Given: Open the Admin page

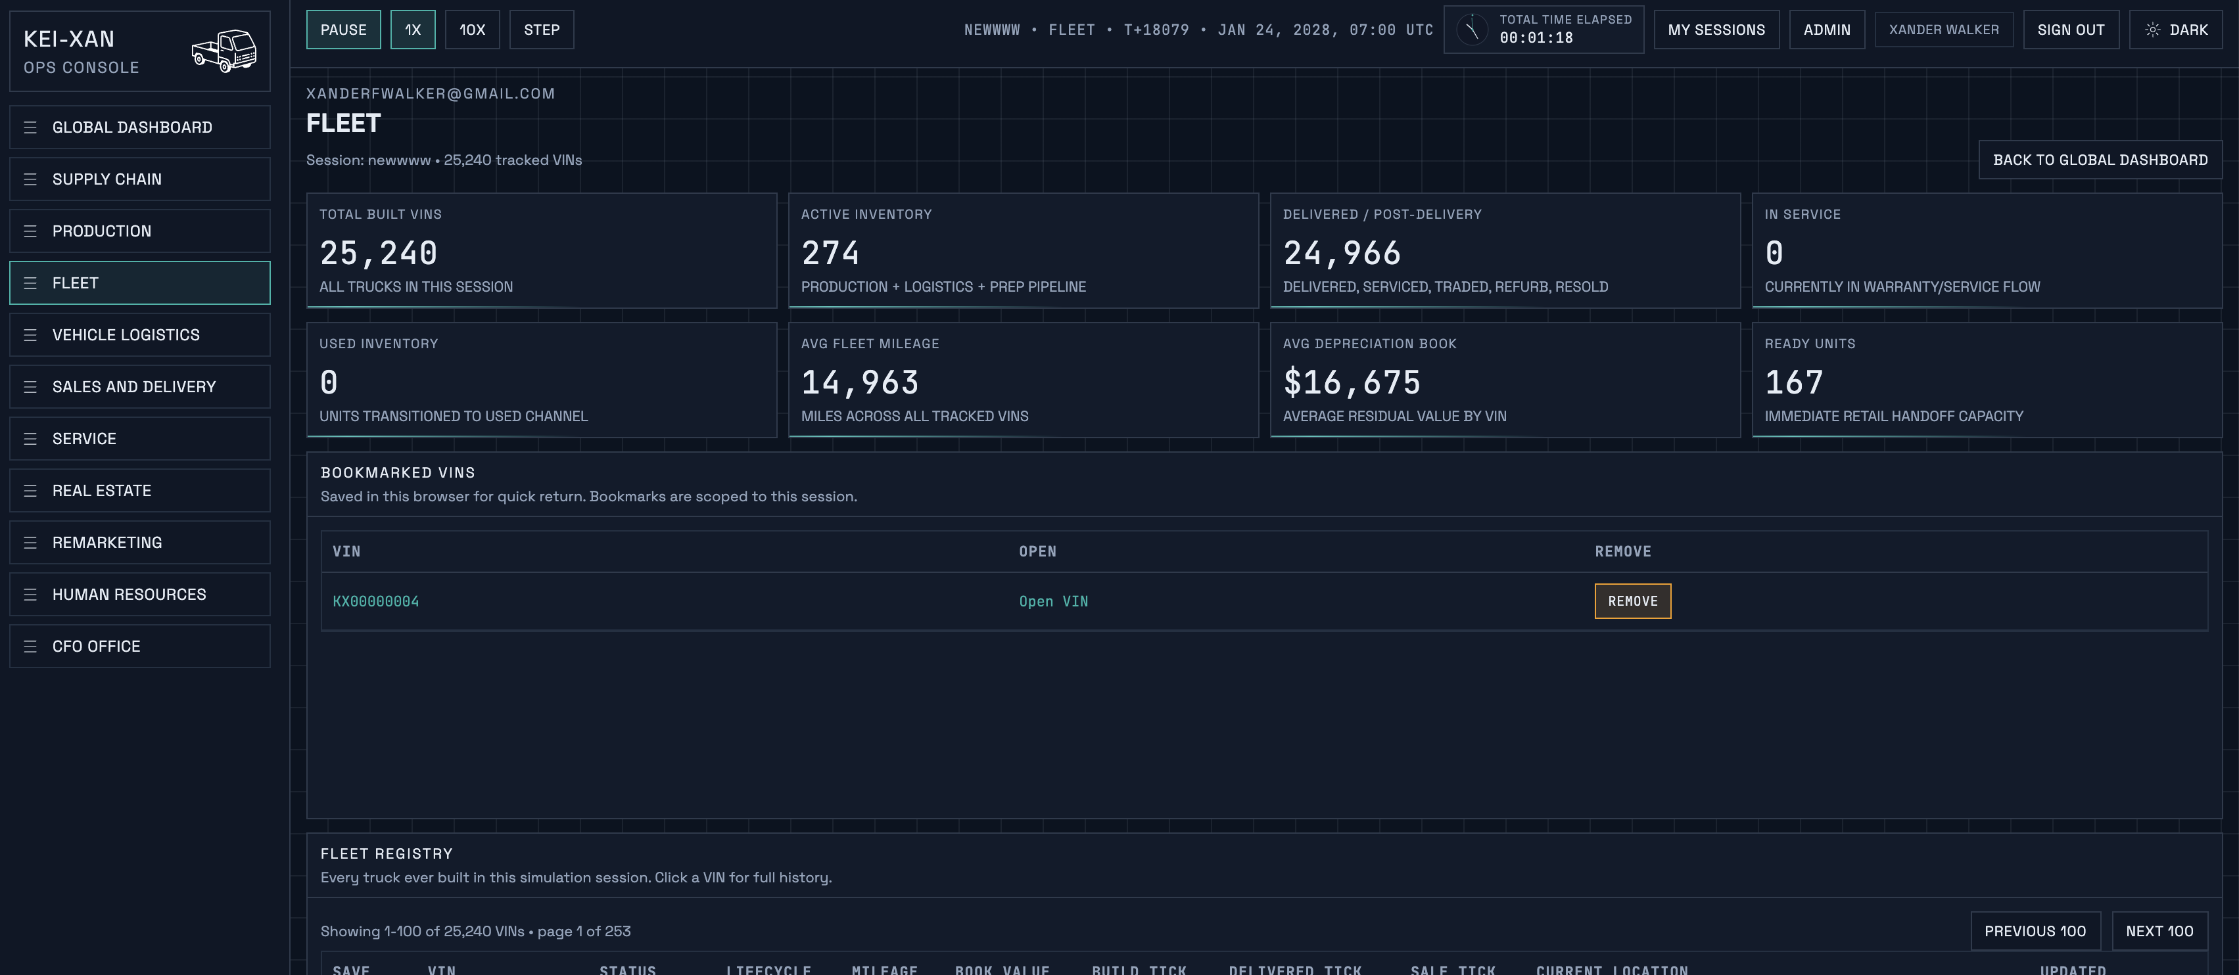Looking at the screenshot, I should (1826, 30).
